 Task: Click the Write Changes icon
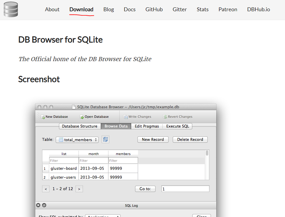click(125, 117)
